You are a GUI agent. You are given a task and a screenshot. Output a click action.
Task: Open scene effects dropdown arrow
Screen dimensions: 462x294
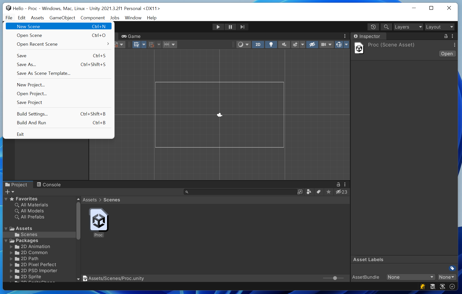(x=302, y=44)
